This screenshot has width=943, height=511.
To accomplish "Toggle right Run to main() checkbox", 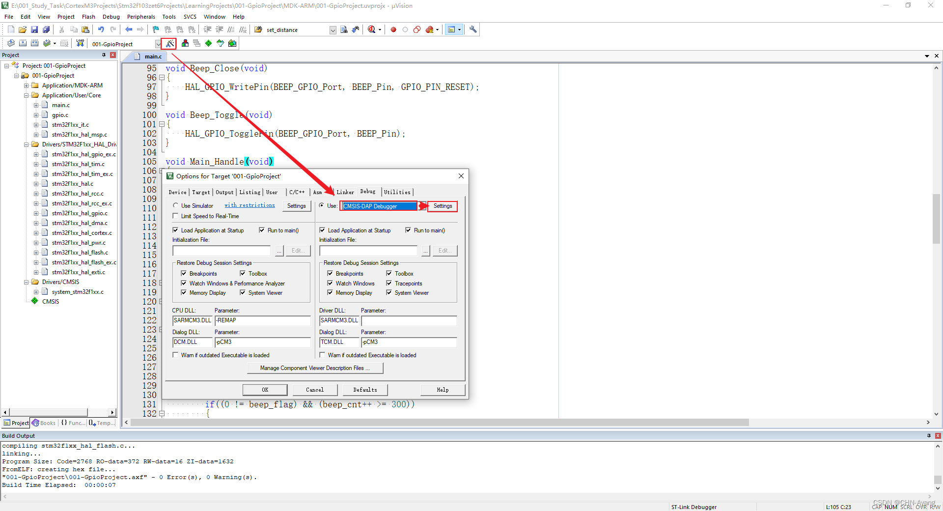I will [x=408, y=230].
